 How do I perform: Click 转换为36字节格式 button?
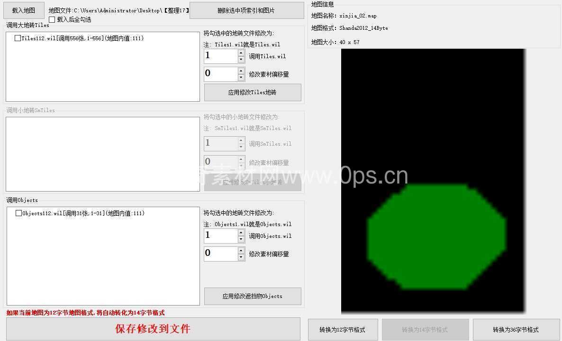[x=516, y=330]
